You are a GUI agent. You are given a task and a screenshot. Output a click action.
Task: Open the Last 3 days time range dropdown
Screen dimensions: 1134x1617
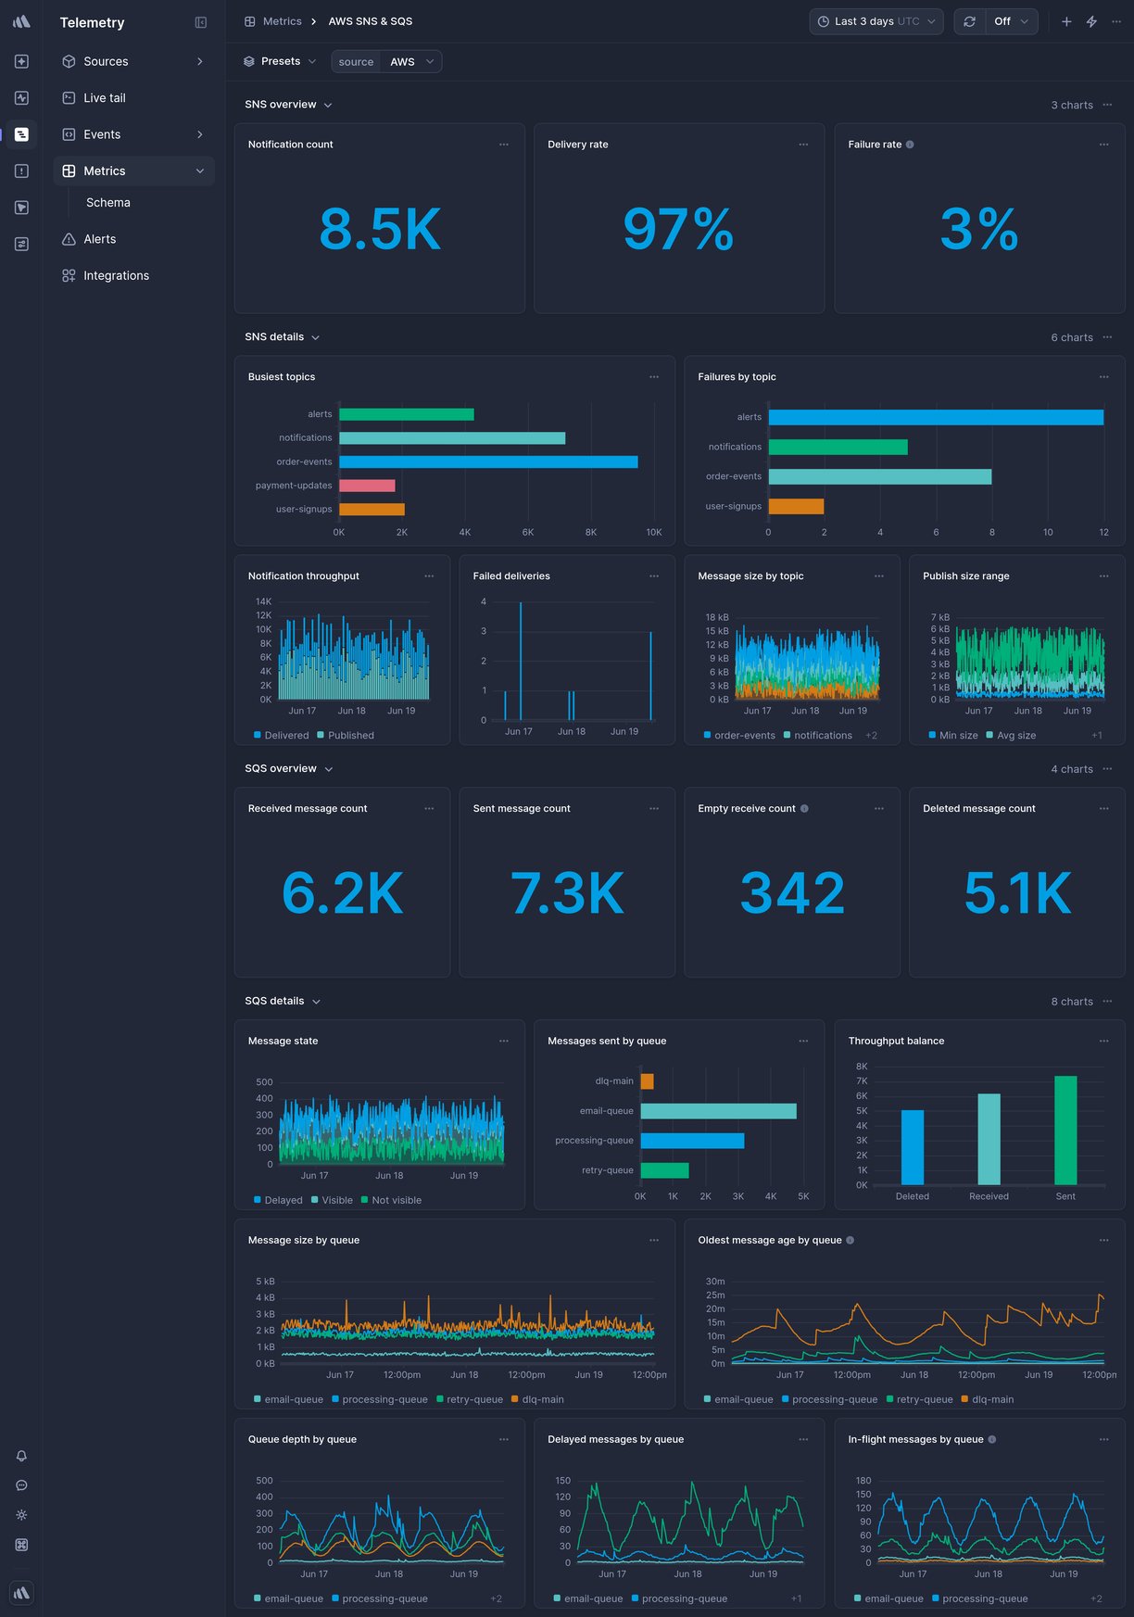tap(876, 21)
